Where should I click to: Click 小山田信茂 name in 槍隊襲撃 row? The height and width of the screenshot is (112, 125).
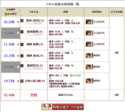99,33
